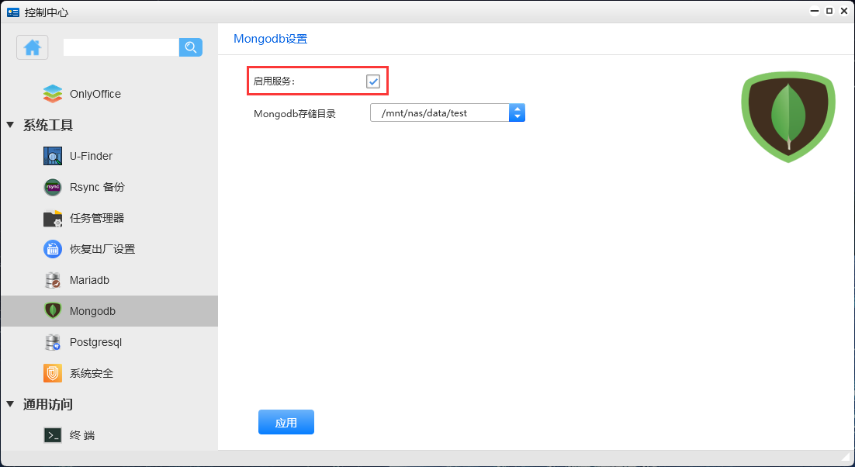Collapse the 通用访问 section
Image resolution: width=855 pixels, height=467 pixels.
pyautogui.click(x=10, y=404)
